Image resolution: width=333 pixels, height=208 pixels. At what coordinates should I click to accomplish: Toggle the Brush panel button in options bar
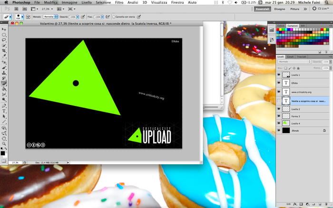[28, 17]
